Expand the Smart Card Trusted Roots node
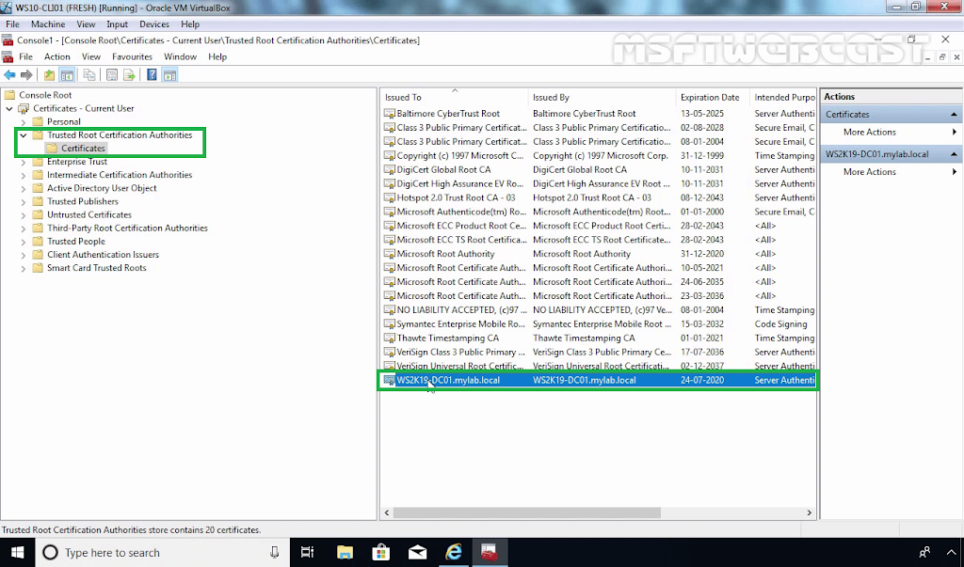964x567 pixels. coord(24,268)
